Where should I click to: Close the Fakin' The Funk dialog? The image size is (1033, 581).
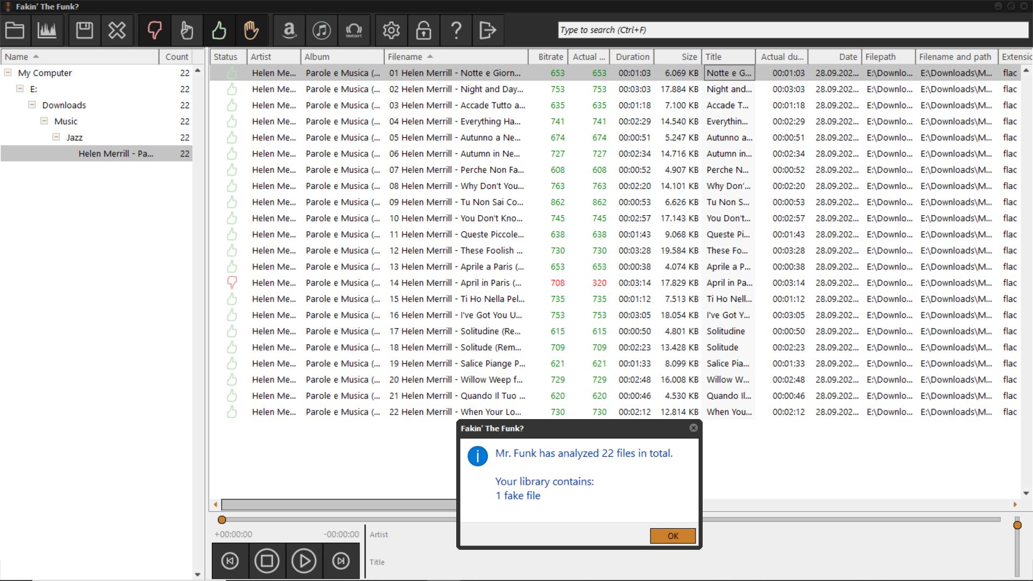click(694, 428)
